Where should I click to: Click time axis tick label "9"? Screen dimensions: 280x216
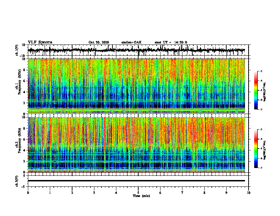pyautogui.click(x=226, y=193)
